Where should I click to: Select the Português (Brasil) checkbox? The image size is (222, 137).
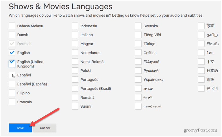[75, 88]
